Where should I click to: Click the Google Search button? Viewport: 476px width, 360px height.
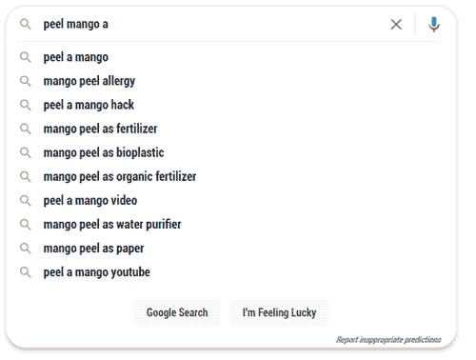[177, 312]
